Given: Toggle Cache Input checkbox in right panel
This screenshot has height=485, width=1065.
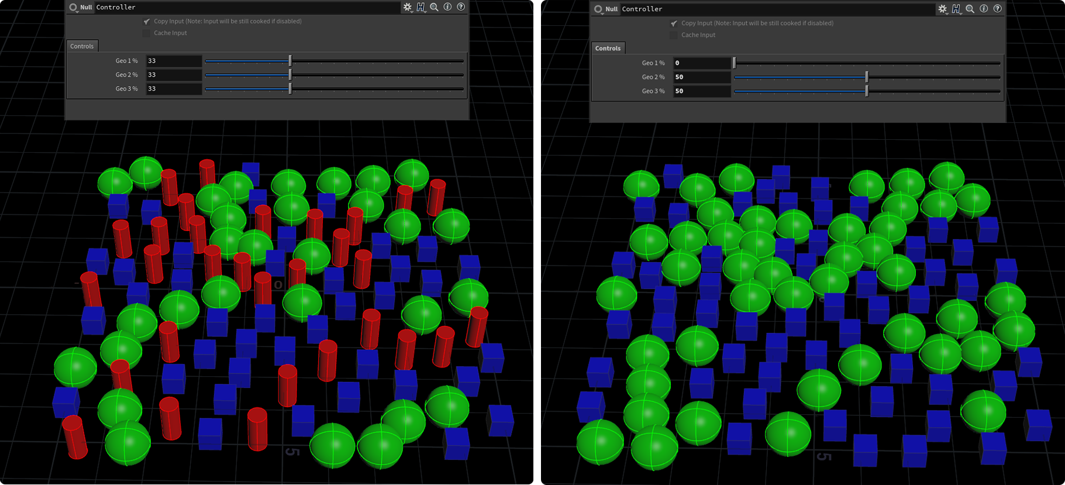Looking at the screenshot, I should (674, 35).
